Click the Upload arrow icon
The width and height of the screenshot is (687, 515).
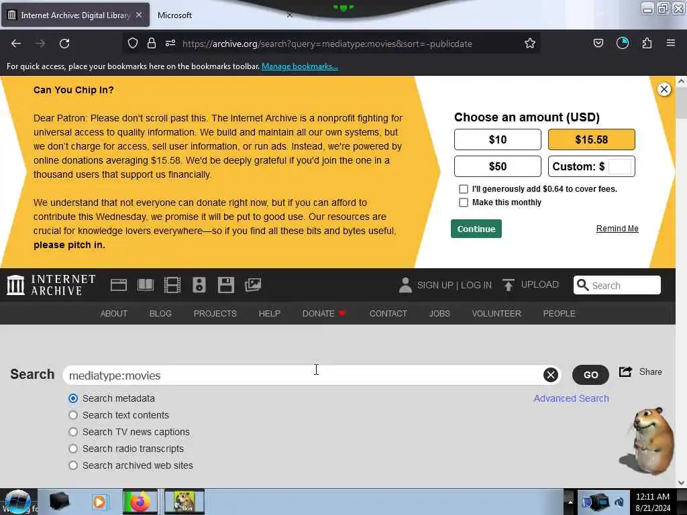[x=509, y=285]
